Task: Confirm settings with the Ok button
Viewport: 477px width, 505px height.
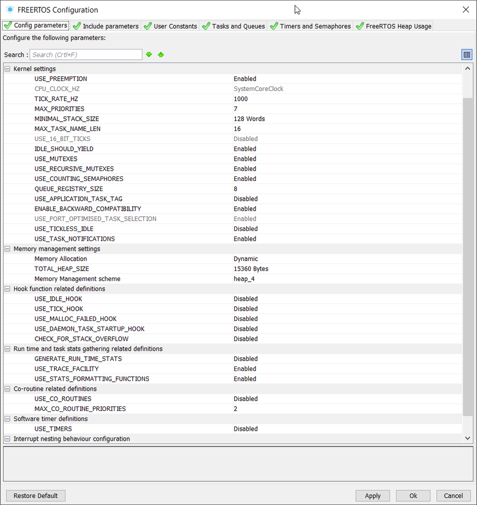Action: (x=413, y=496)
